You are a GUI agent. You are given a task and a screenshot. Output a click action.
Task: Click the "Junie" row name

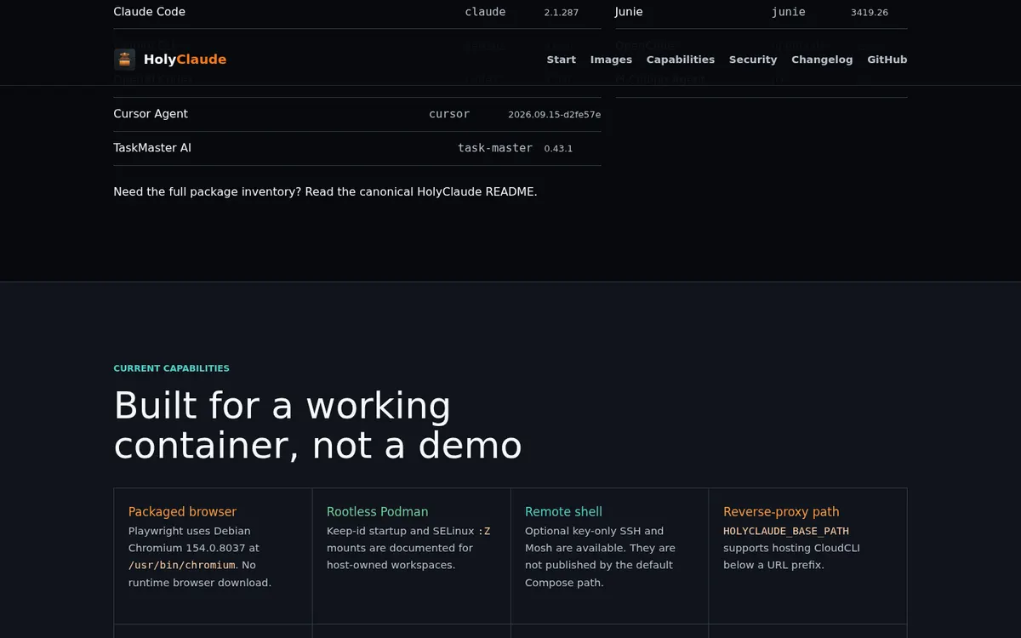(x=629, y=12)
